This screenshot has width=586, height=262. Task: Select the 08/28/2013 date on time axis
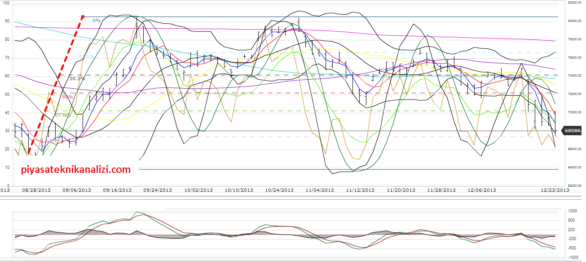[37, 190]
